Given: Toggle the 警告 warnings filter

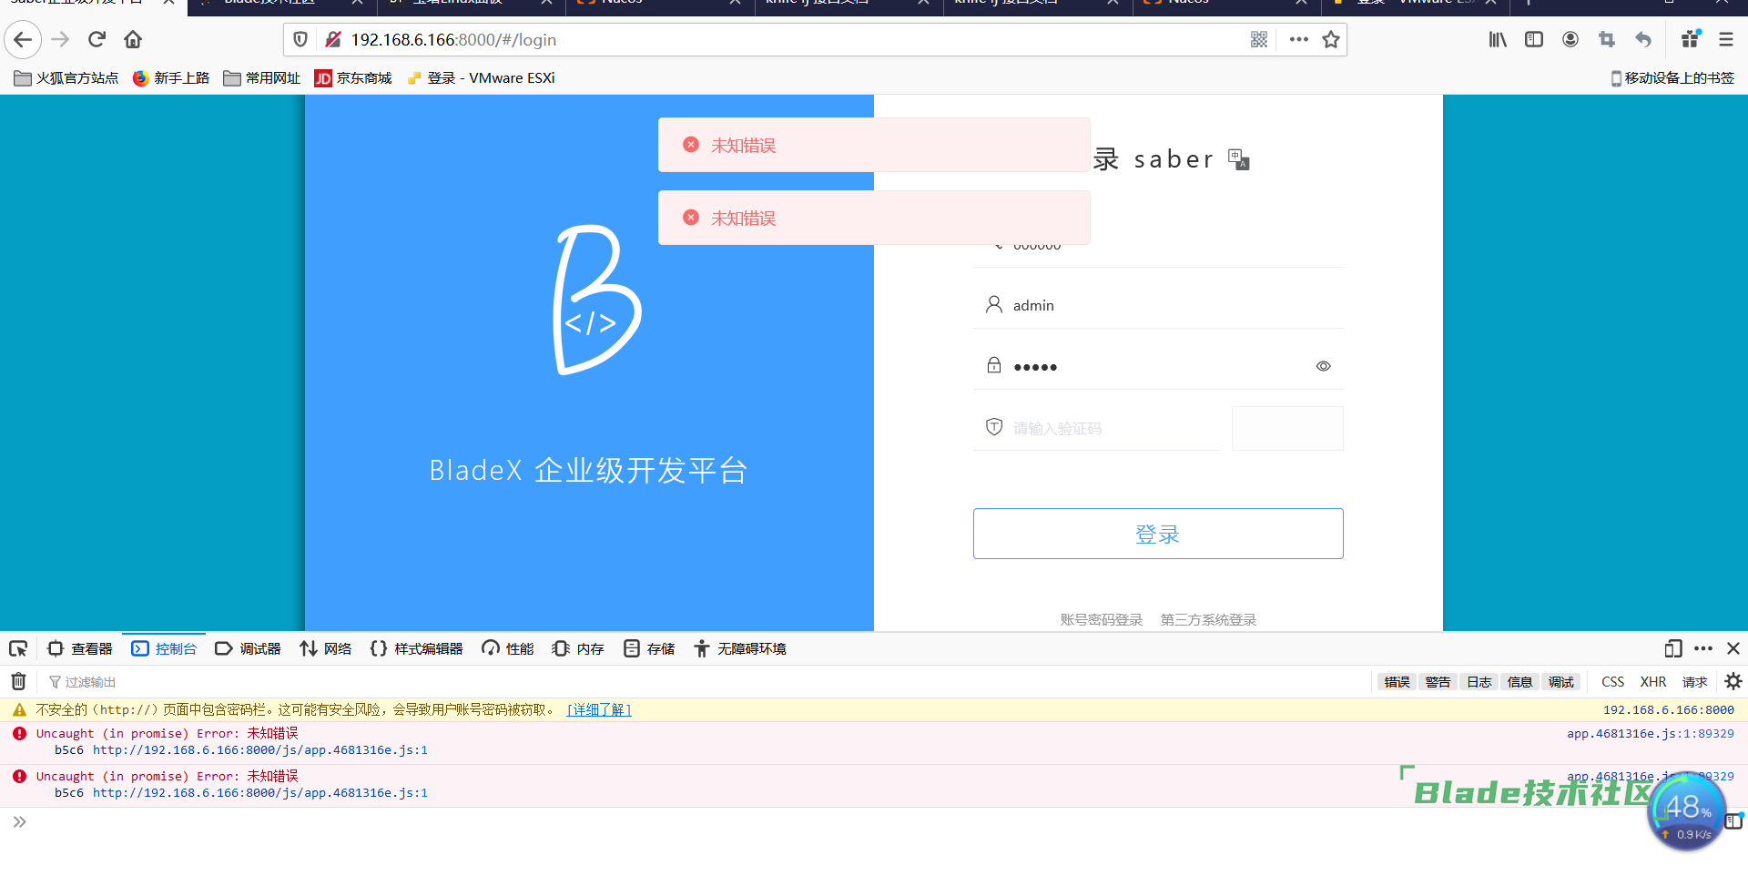Looking at the screenshot, I should tap(1438, 682).
